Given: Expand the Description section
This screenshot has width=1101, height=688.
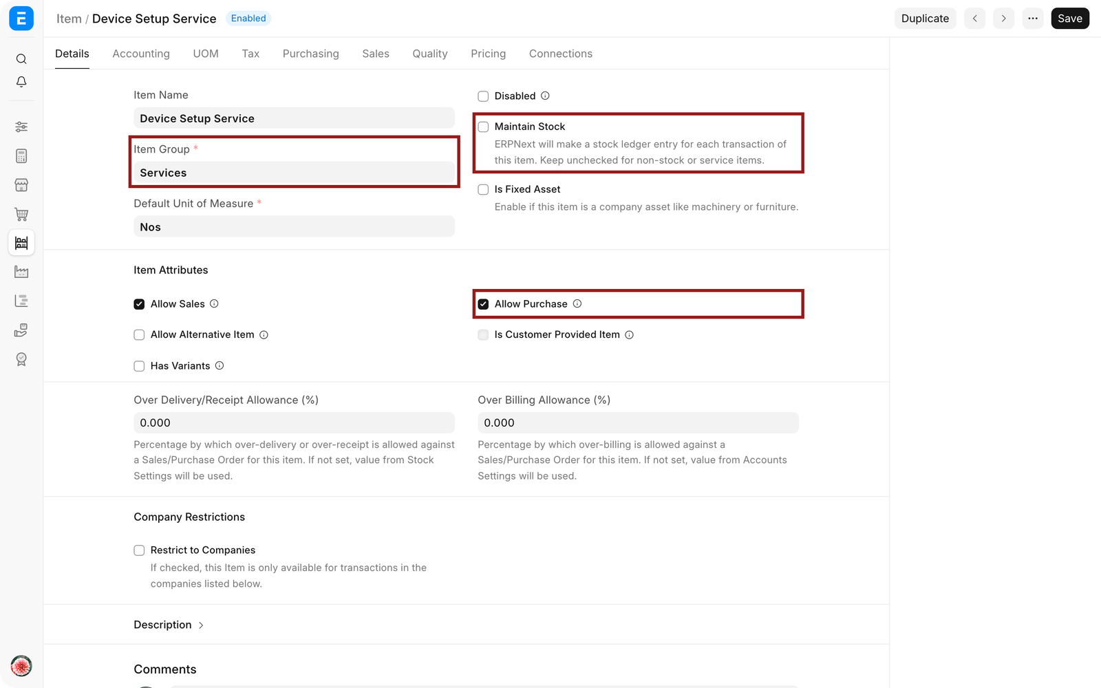Looking at the screenshot, I should click(169, 625).
